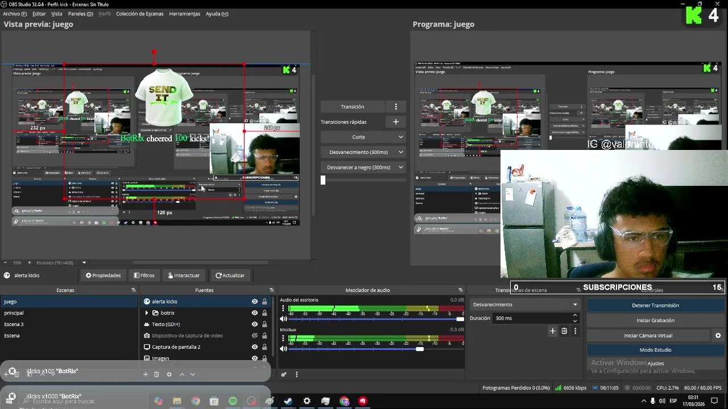728x409 pixels.
Task: Open scene transition Desvanecimiento combo box
Action: click(524, 305)
